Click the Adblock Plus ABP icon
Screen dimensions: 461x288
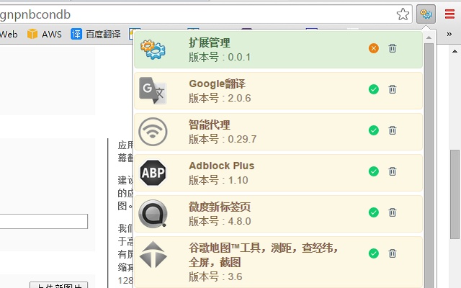[x=153, y=173]
